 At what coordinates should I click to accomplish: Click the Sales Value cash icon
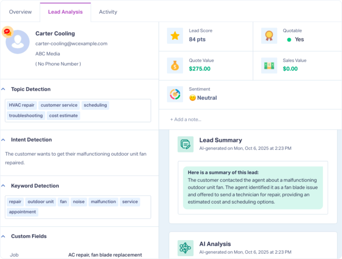[x=269, y=65]
